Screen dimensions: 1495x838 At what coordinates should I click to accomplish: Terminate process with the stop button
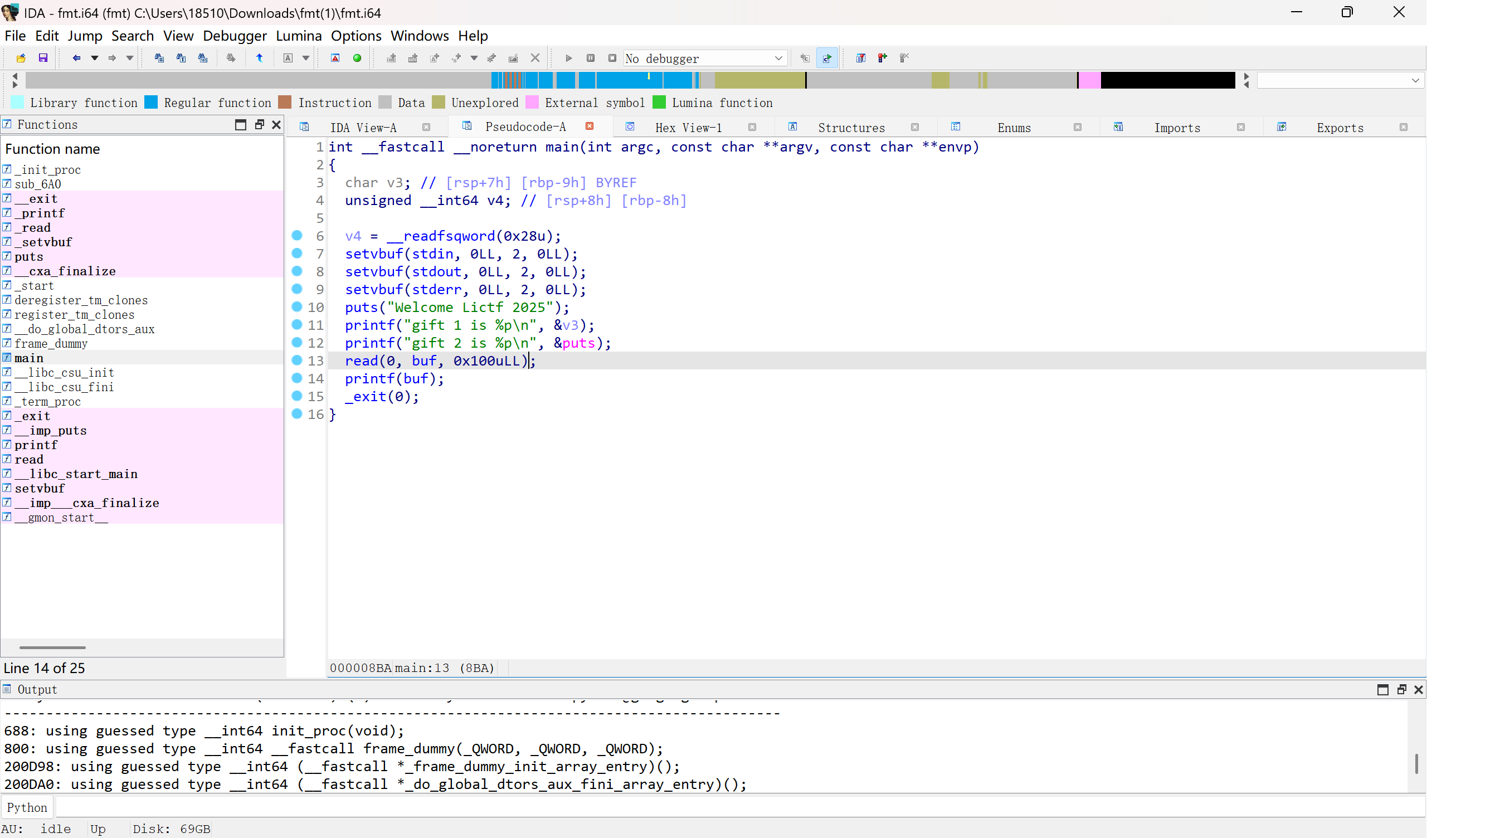point(612,58)
